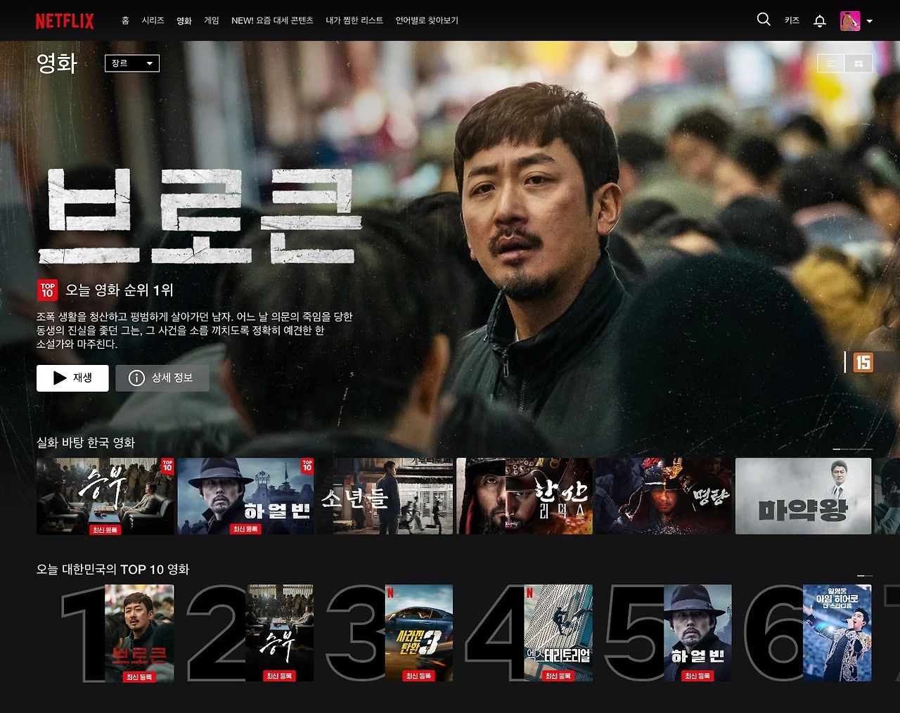This screenshot has width=900, height=713.
Task: Open the 게임 navigation item
Action: pos(212,21)
